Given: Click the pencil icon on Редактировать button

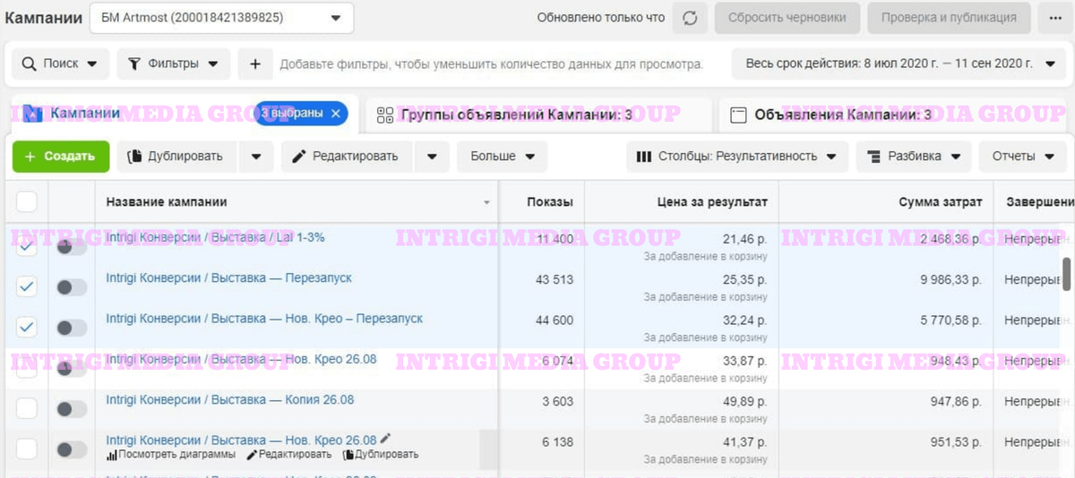Looking at the screenshot, I should pyautogui.click(x=299, y=156).
